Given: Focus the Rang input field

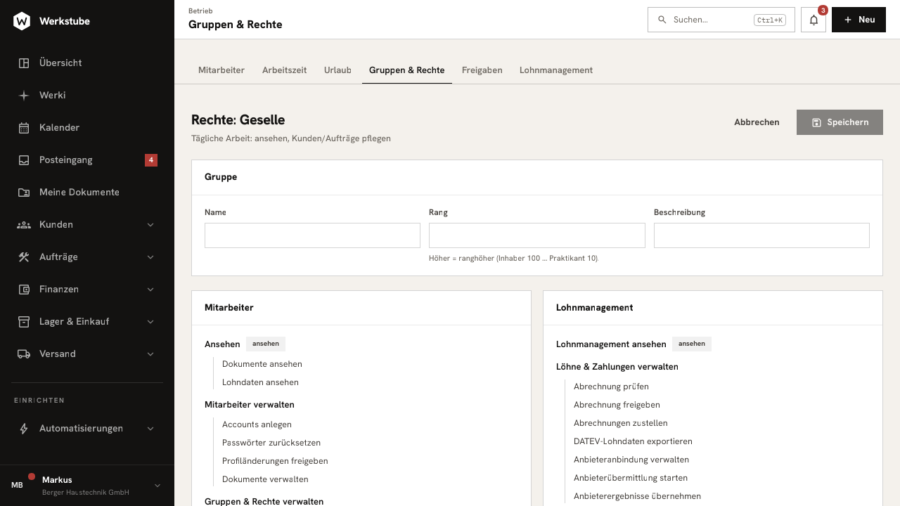Looking at the screenshot, I should tap(537, 235).
